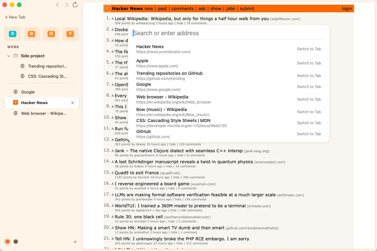The image size is (377, 251).
Task: Upvote story 15 Quad9 to exit France
Action: pos(113,172)
